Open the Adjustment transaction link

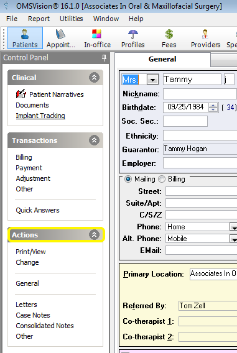33,178
